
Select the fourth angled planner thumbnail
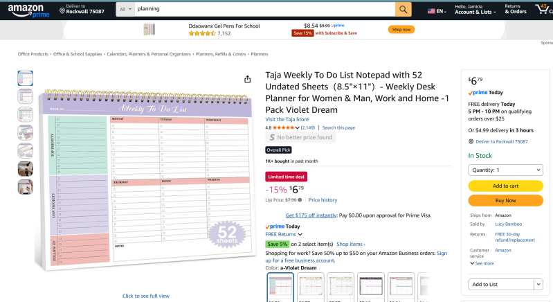point(26,133)
